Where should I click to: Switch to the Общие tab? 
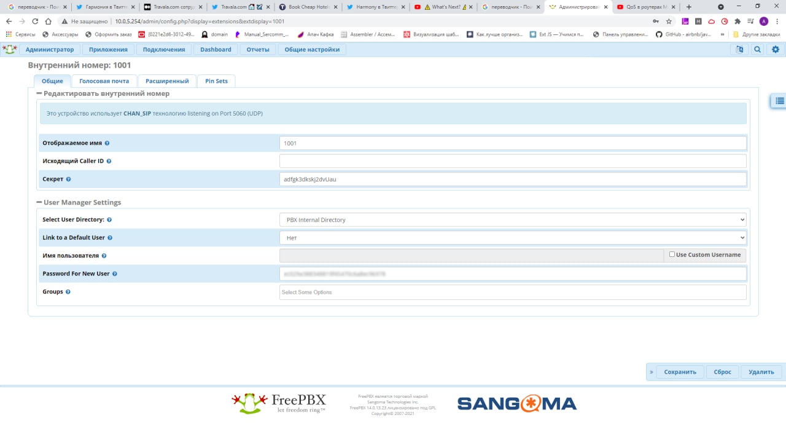tap(52, 81)
